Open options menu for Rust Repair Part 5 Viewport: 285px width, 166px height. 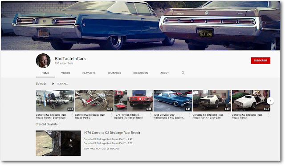[x=111, y=115]
